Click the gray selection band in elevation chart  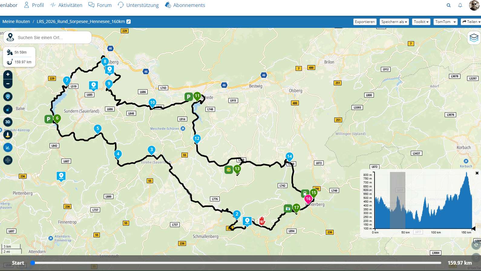[398, 200]
